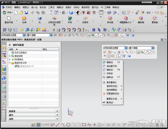This screenshot has width=168, height=129.
Task: Expand the 相依性 panel section
Action: click(x=57, y=111)
